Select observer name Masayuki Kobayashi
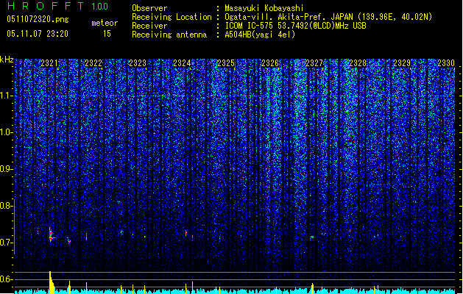Screen dimensions: 463x294 (264, 8)
